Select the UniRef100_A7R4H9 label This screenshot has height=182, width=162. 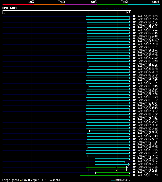145,72
